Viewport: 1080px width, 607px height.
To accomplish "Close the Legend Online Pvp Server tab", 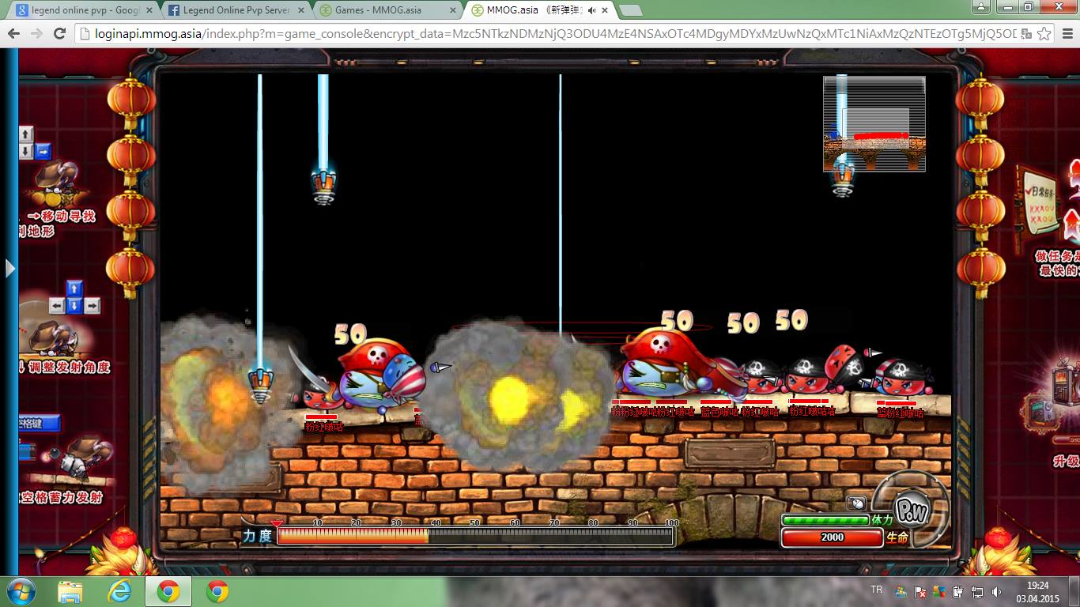I will point(300,11).
